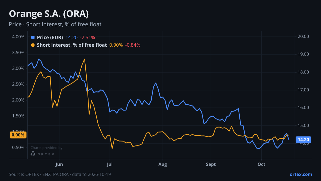Click the 16.00 right price axis label

(x=304, y=108)
